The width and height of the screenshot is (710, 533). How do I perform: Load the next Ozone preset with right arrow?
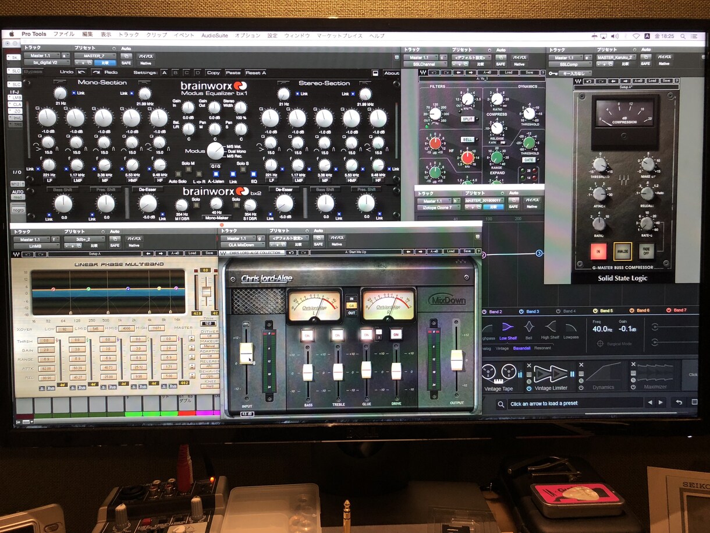(x=661, y=403)
